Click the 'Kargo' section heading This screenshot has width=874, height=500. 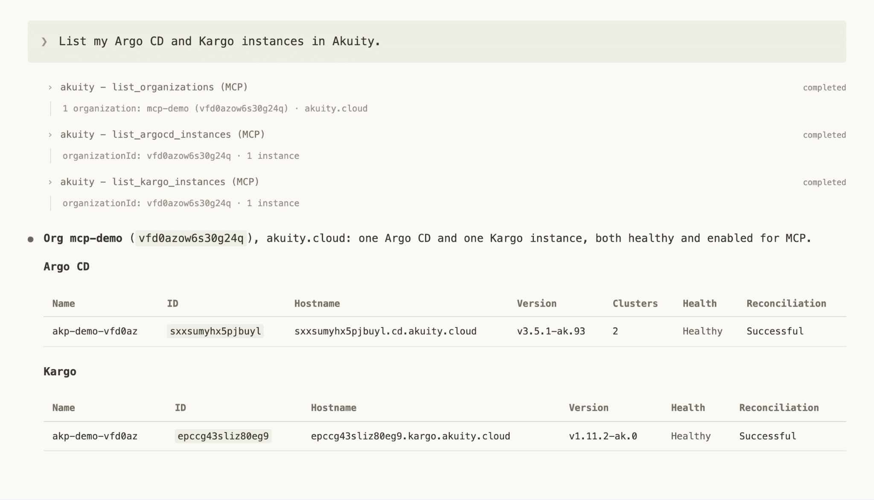(x=60, y=371)
